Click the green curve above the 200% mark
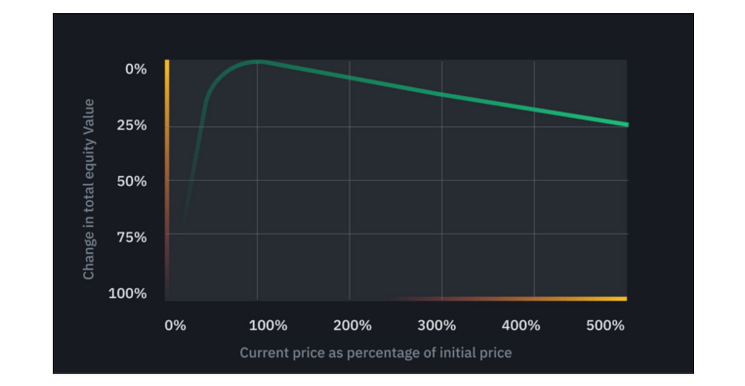Viewport: 745px width, 386px height. point(350,77)
